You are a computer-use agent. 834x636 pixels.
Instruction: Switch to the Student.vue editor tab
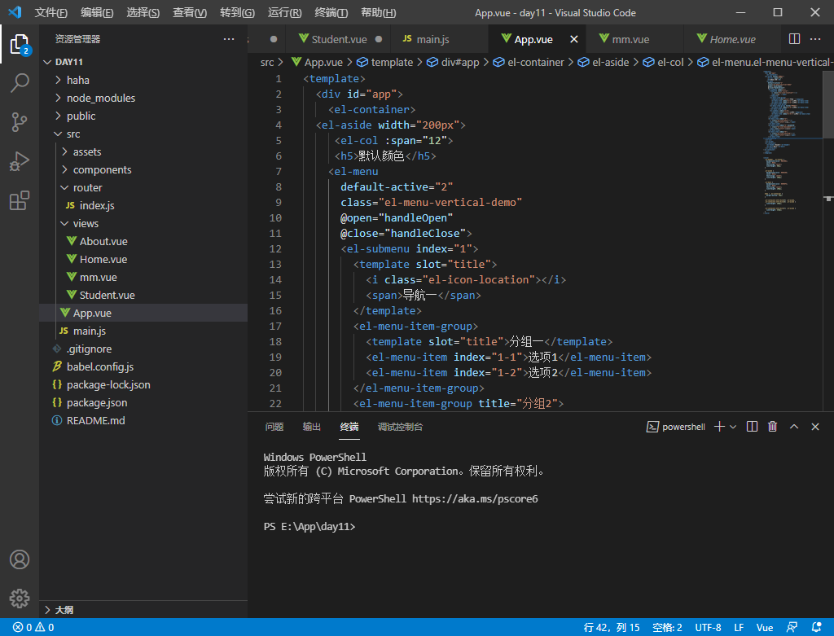338,39
